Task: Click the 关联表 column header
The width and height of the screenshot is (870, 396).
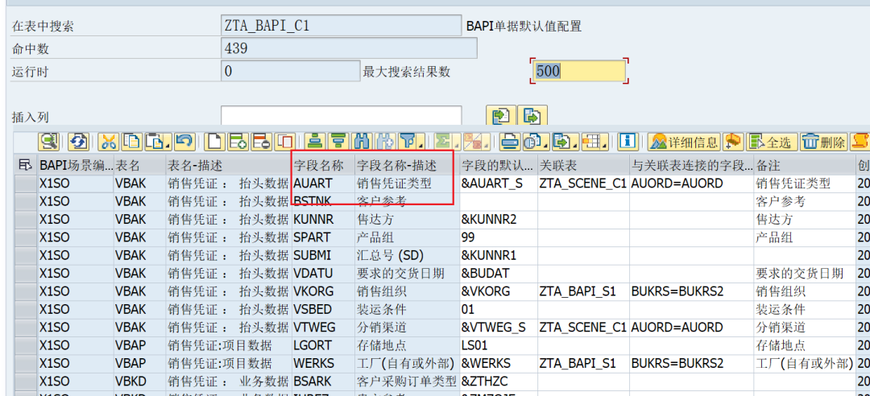Action: click(582, 165)
